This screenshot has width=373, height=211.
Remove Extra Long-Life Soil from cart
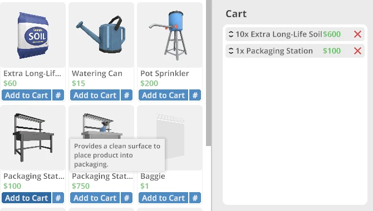[357, 34]
